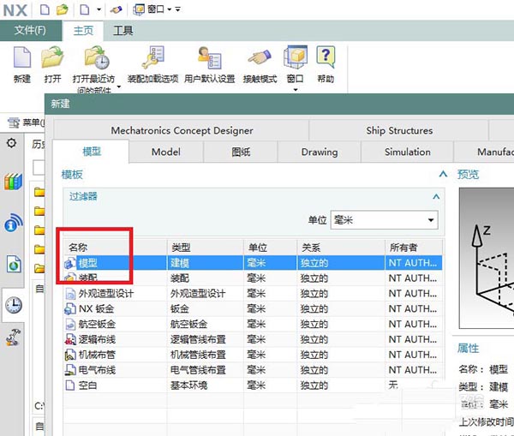Open the Help question mark icon

click(326, 57)
